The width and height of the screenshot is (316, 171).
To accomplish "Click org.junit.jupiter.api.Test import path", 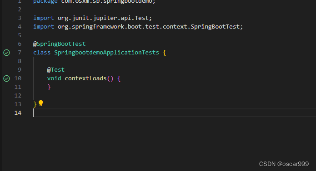I will click(x=103, y=18).
